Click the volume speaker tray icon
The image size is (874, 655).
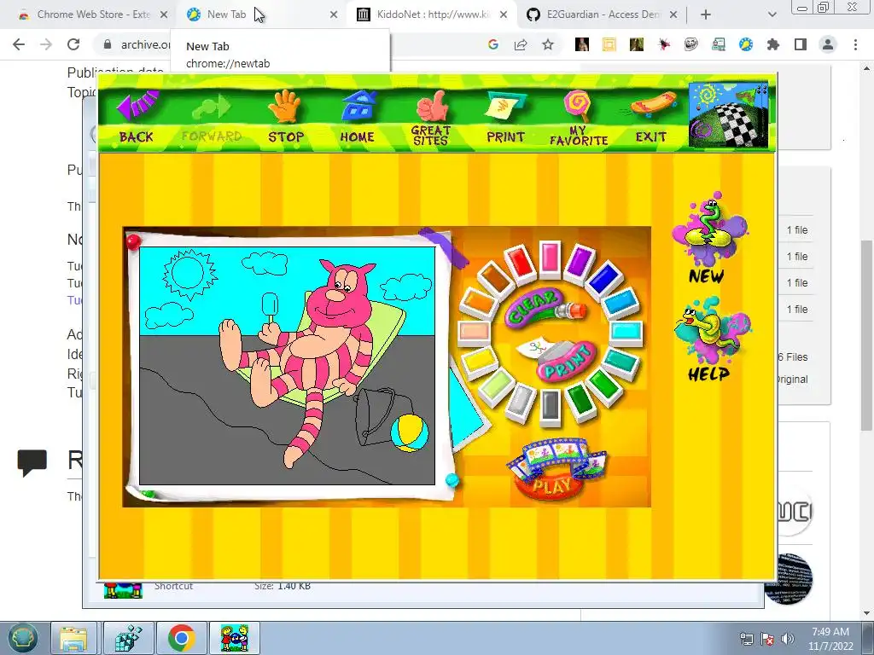[788, 638]
